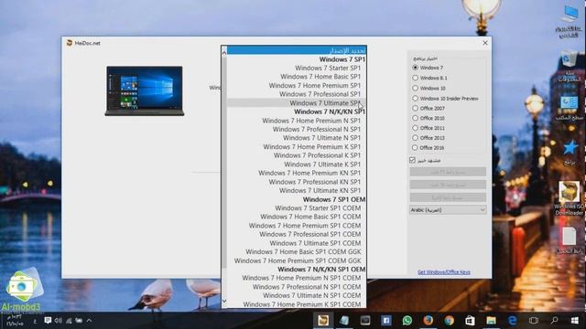Open WhatsApp from the taskbar
This screenshot has width=586, height=329.
pyautogui.click(x=407, y=321)
